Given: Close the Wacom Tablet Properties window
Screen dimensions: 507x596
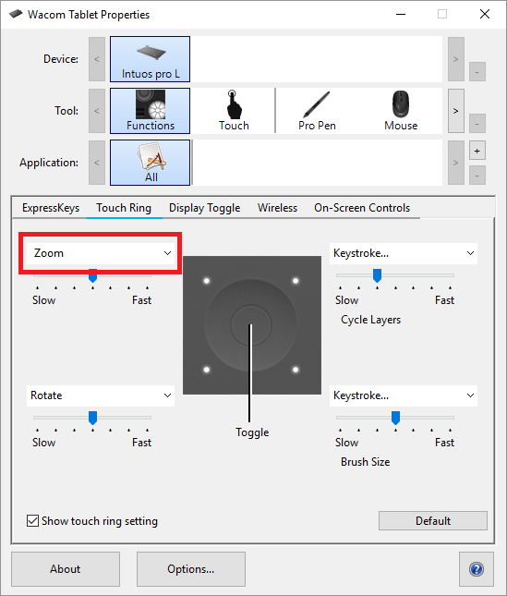Looking at the screenshot, I should (485, 15).
